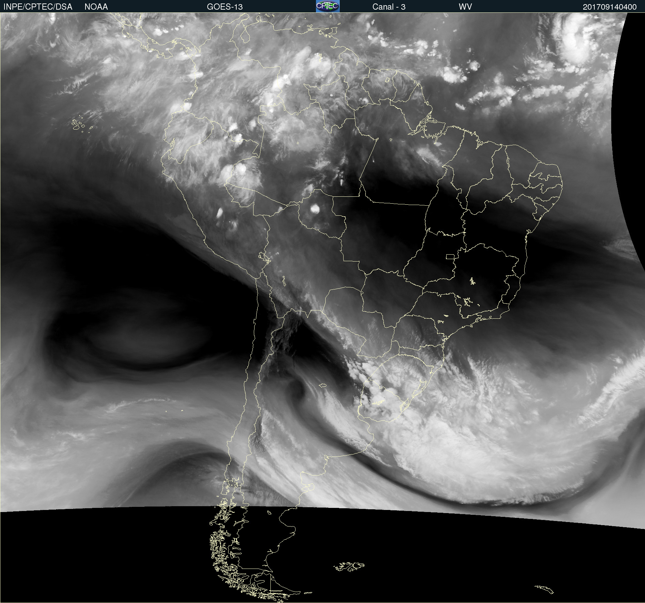The image size is (645, 603).
Task: Click the 201709140400 timestamp
Action: click(x=609, y=7)
